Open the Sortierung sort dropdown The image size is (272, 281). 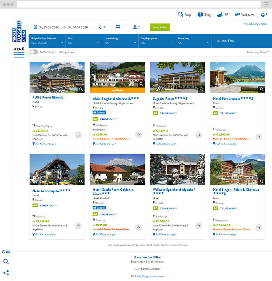tap(258, 52)
